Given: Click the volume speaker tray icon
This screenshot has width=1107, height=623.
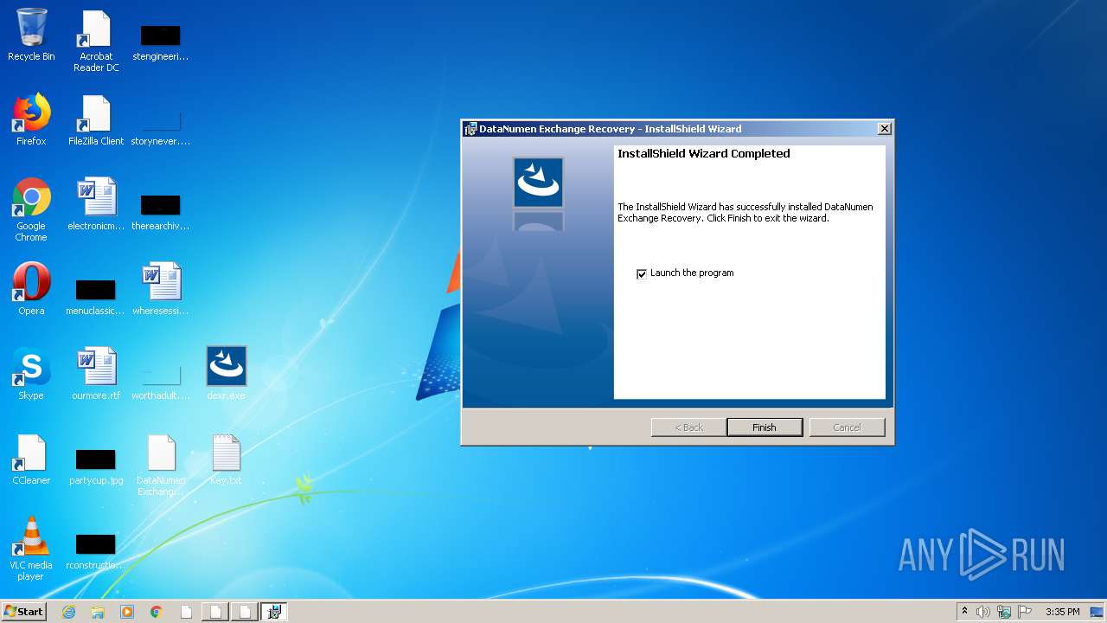Looking at the screenshot, I should [983, 612].
